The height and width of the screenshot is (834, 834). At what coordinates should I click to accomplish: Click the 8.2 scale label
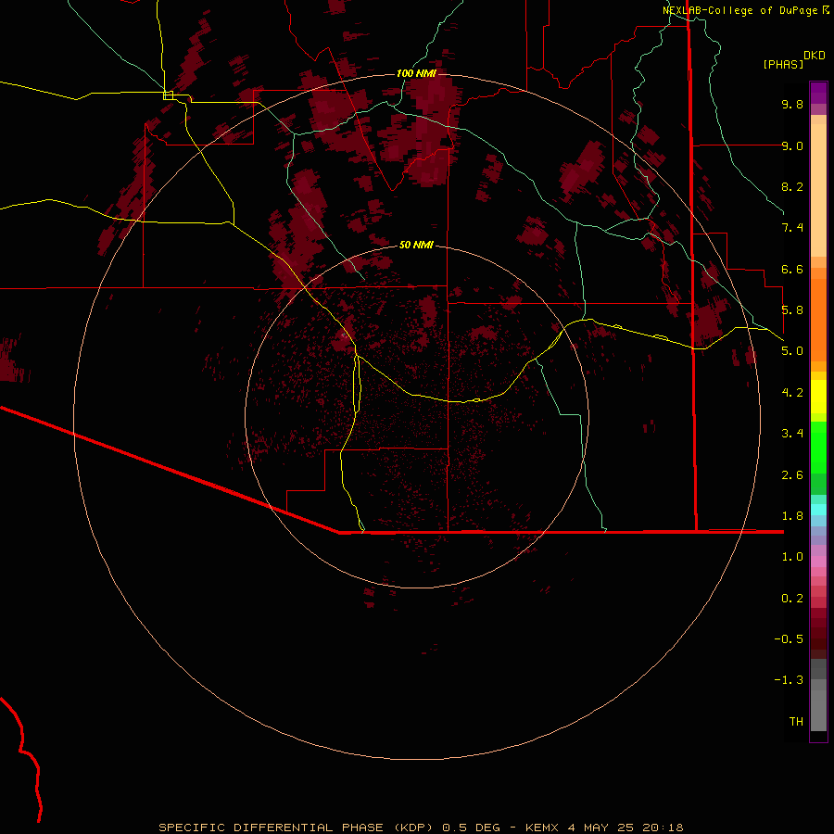tap(792, 186)
